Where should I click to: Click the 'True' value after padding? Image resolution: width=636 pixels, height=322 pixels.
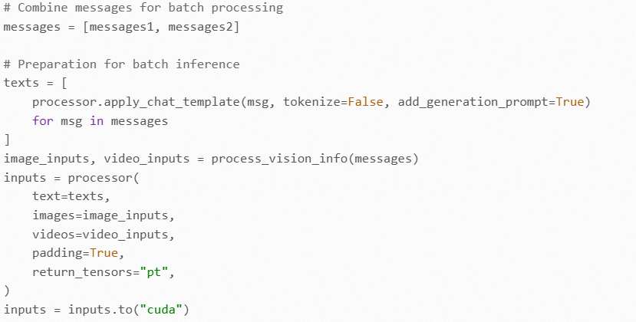tap(104, 253)
